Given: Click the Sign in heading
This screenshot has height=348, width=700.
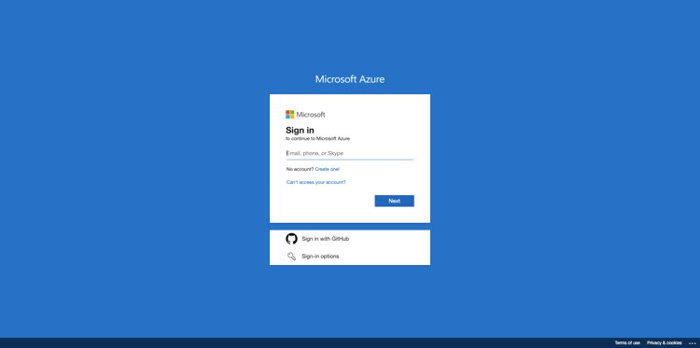Looking at the screenshot, I should pyautogui.click(x=300, y=131).
